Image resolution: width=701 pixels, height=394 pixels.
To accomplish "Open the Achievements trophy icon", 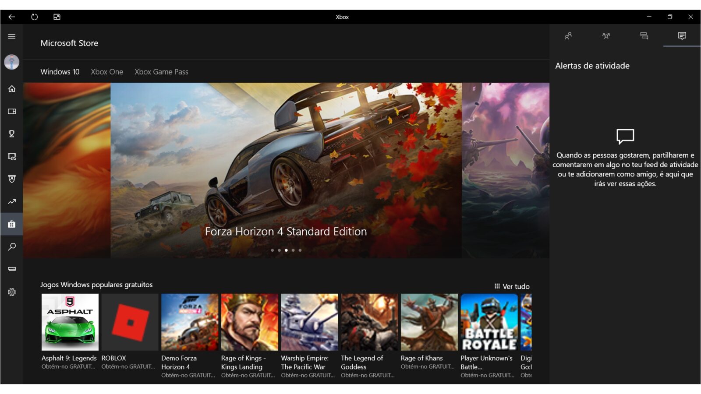I will pos(12,134).
